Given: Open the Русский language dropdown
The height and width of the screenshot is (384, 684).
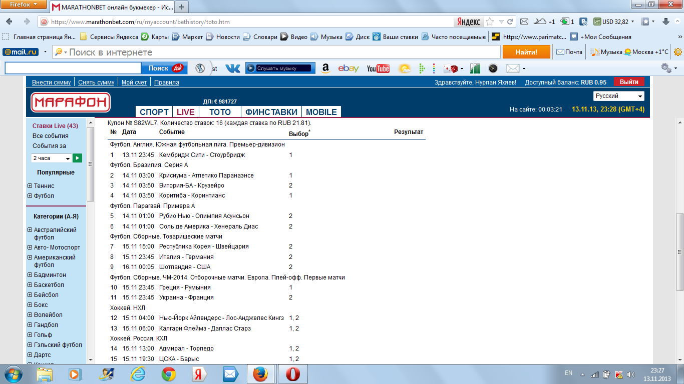Looking at the screenshot, I should 619,96.
